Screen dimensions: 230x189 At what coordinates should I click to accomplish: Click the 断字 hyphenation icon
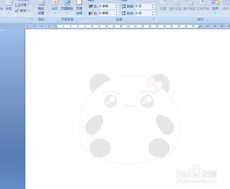17,11
